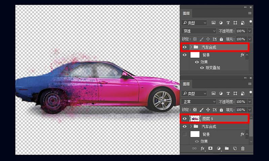
Task: Open the opacity slider arrow next to 正常
Action: click(249, 101)
